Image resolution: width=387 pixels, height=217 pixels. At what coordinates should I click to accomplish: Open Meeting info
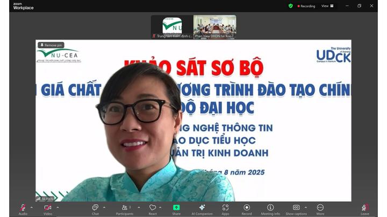270,209
